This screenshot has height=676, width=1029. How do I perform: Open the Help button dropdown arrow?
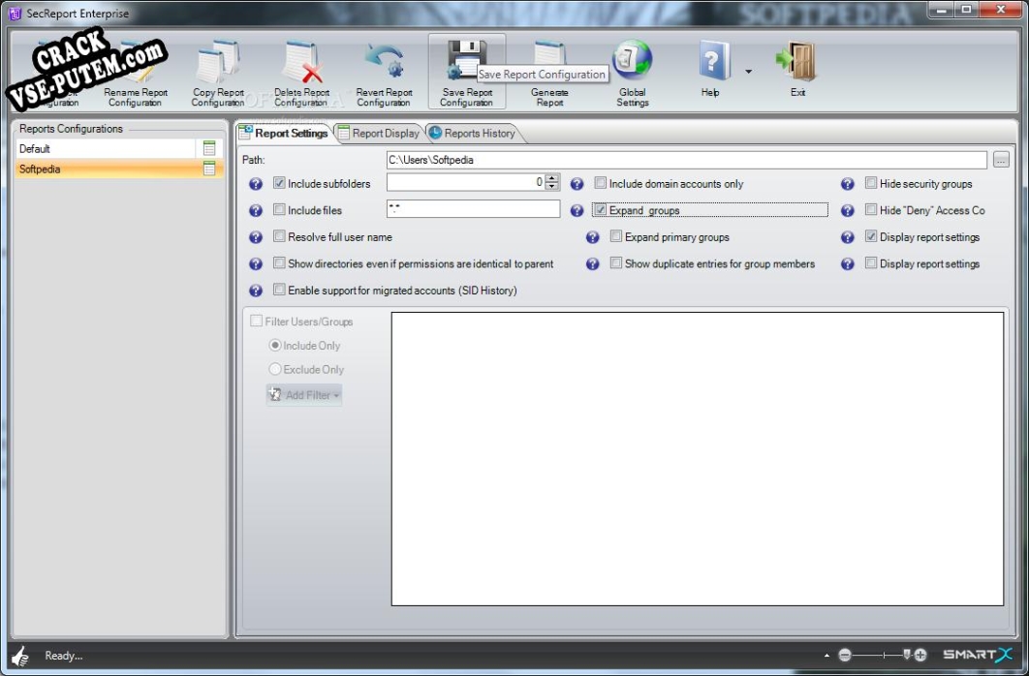(748, 72)
